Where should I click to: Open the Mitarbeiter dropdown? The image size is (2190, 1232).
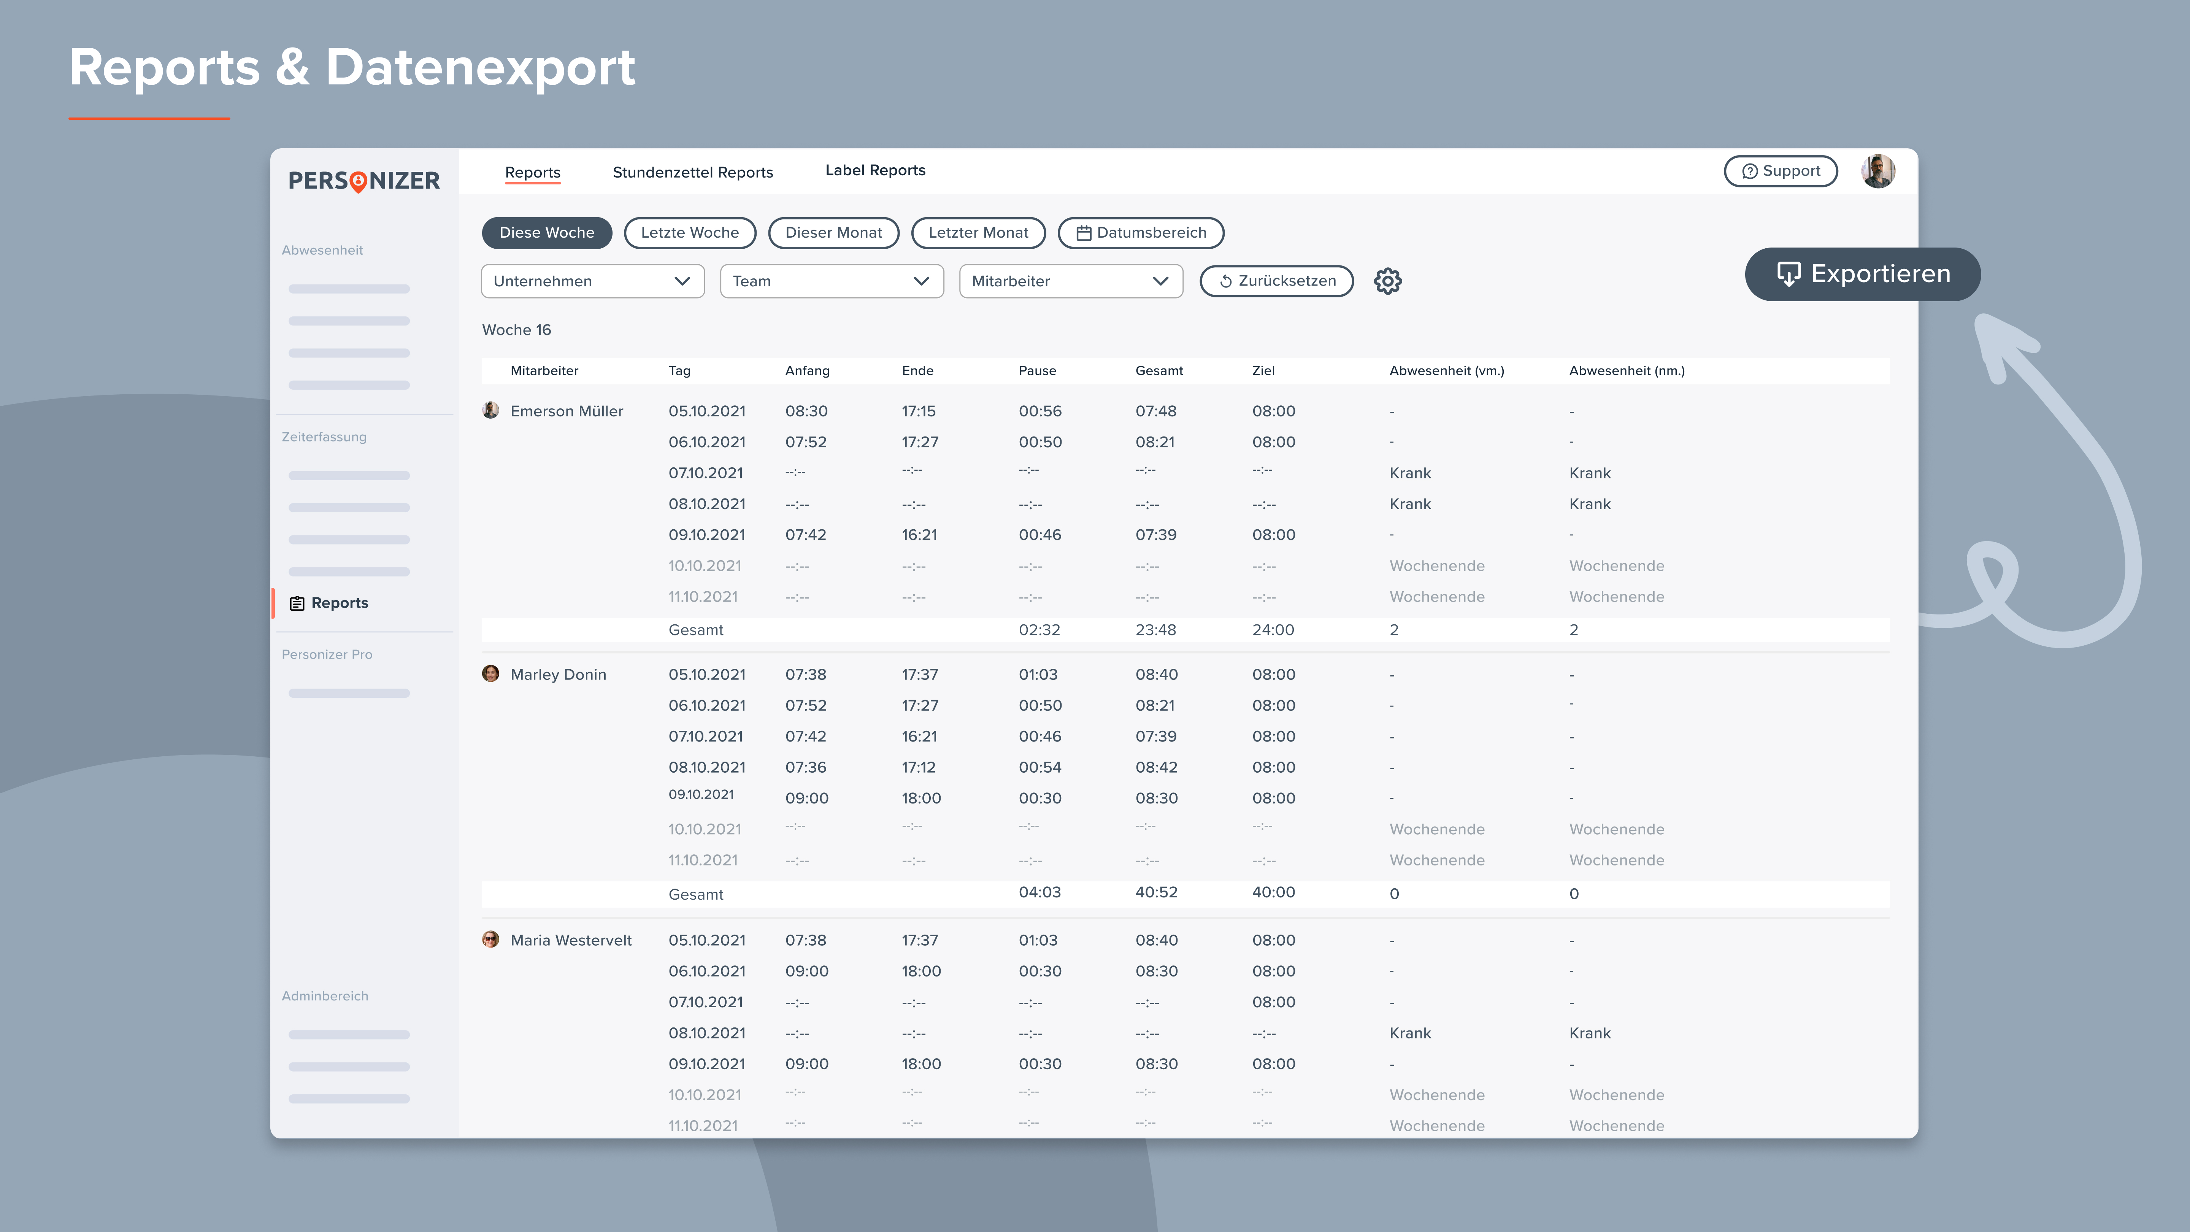[x=1070, y=281]
